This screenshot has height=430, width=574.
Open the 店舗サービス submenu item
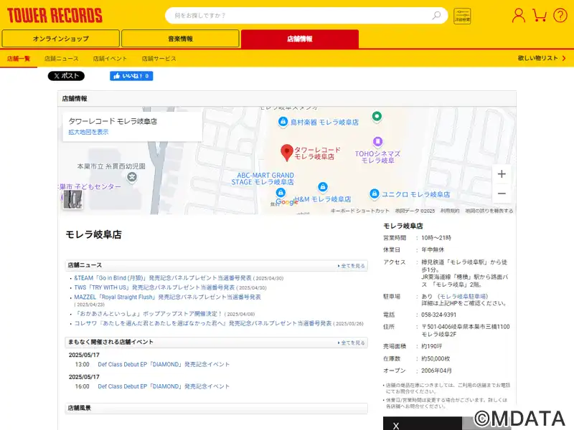159,59
